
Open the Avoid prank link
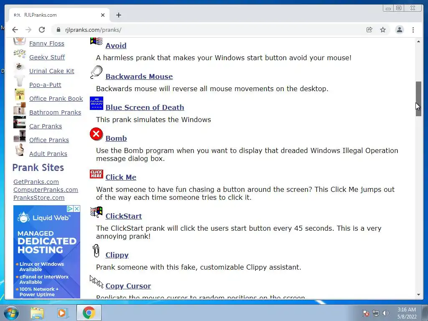point(116,46)
